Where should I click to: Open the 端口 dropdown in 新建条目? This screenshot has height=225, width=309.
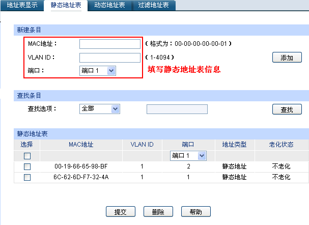(x=98, y=71)
